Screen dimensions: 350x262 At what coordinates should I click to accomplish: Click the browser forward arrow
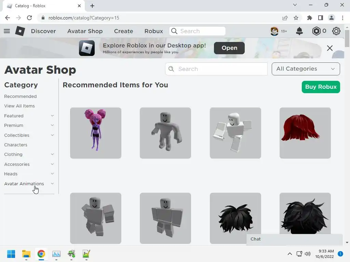click(x=18, y=18)
